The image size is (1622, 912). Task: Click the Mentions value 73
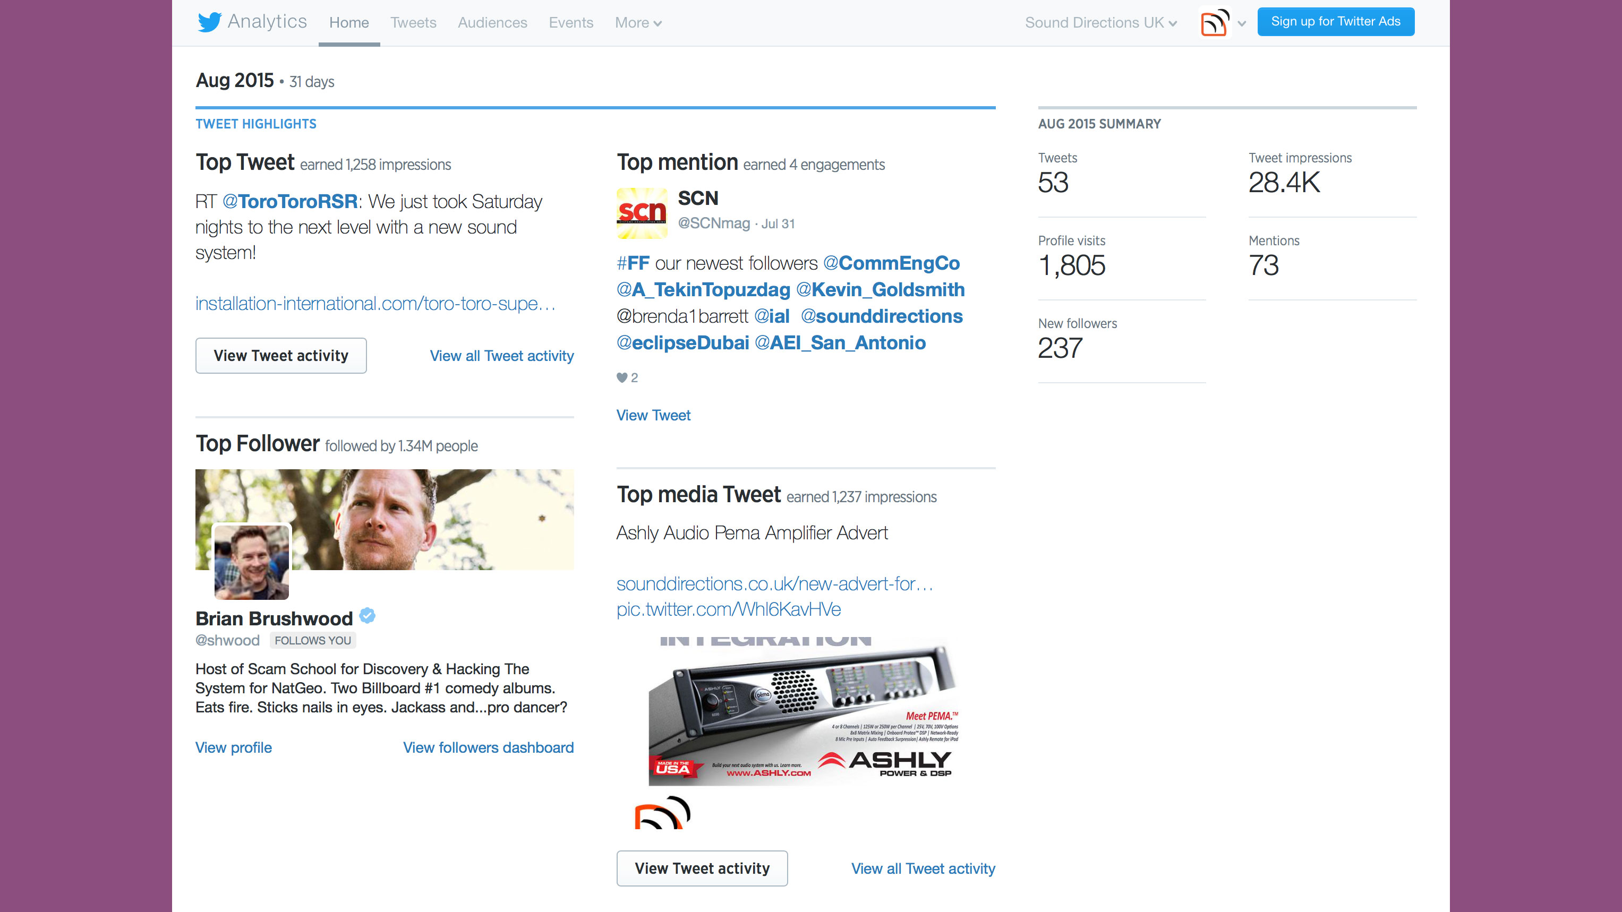1264,265
